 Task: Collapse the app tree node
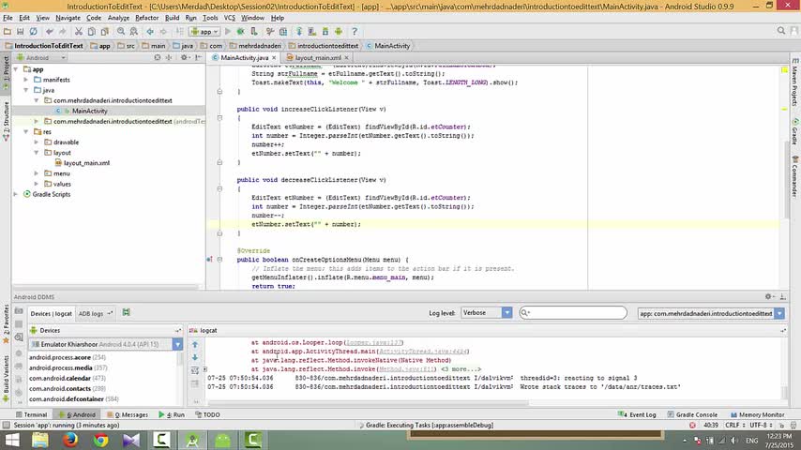click(x=16, y=69)
